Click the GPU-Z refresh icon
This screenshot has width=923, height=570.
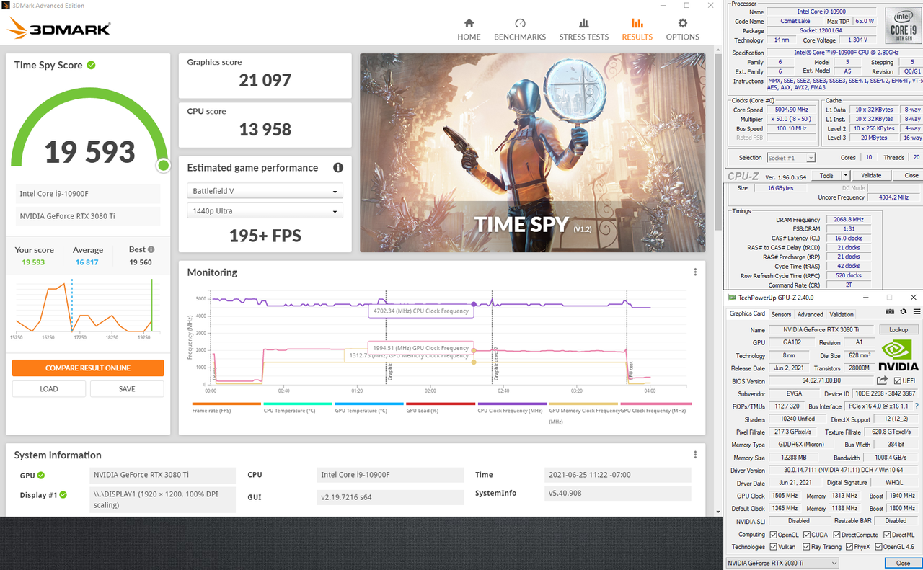903,312
